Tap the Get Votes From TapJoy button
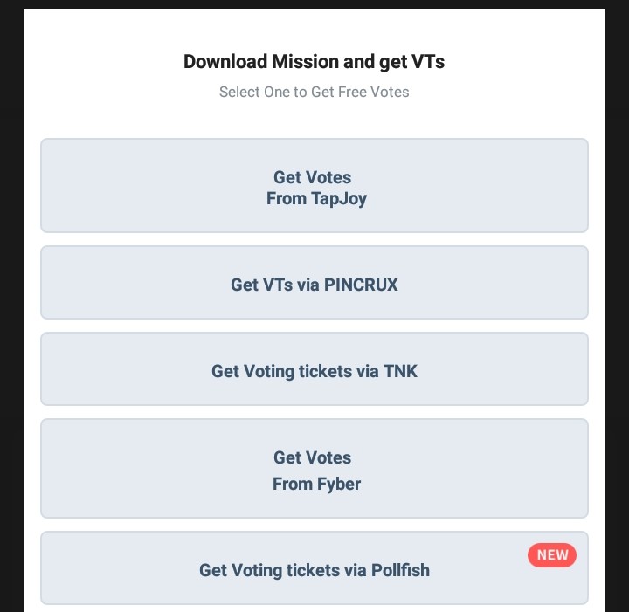 [x=314, y=186]
